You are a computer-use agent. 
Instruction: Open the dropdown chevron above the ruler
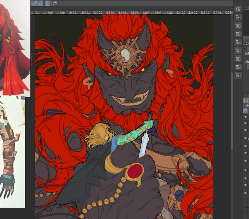click(x=232, y=8)
